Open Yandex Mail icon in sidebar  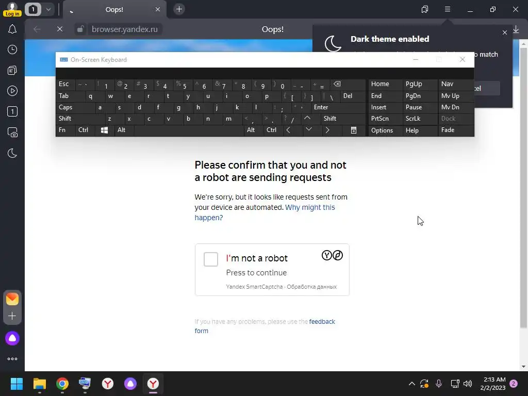[12, 299]
